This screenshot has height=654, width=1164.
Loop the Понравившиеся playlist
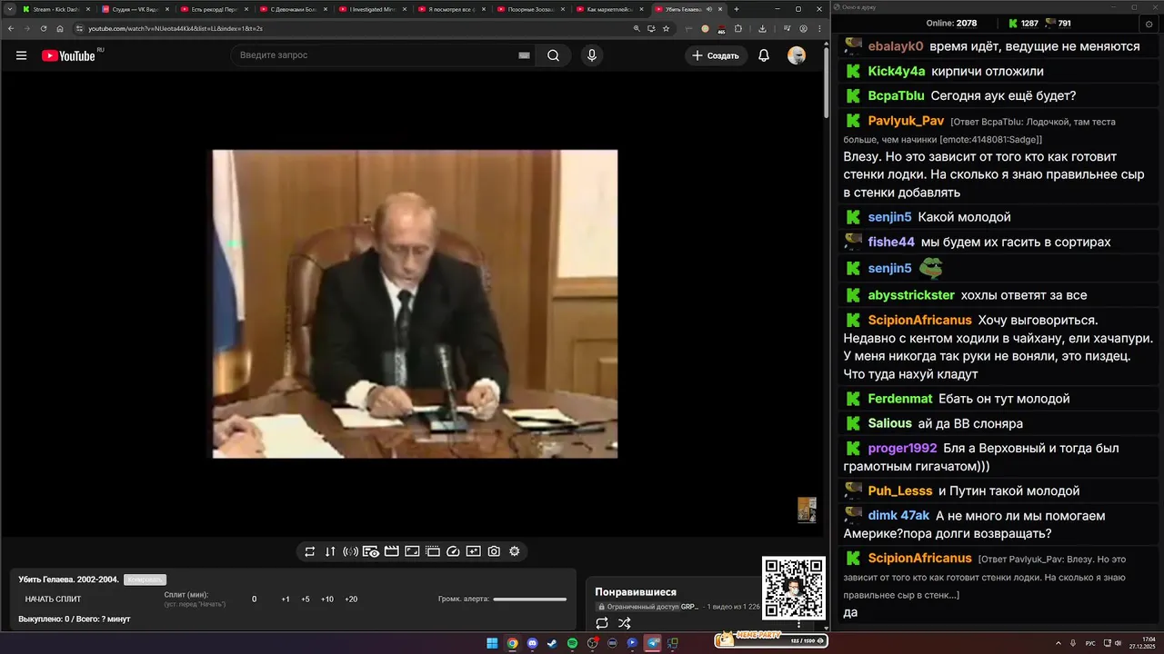pyautogui.click(x=602, y=623)
